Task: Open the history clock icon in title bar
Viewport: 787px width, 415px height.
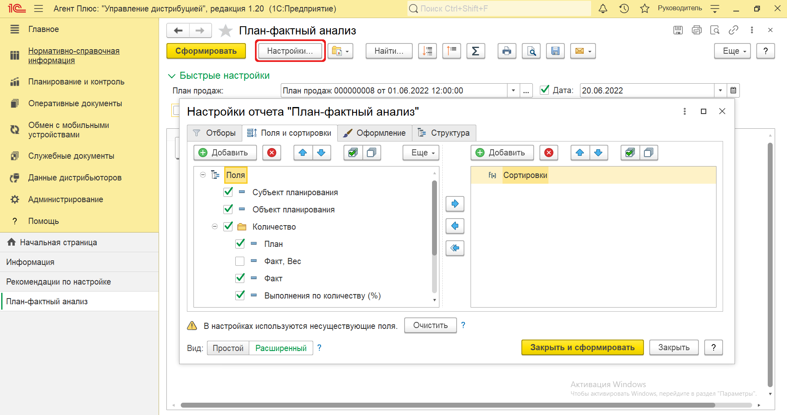Action: (624, 9)
